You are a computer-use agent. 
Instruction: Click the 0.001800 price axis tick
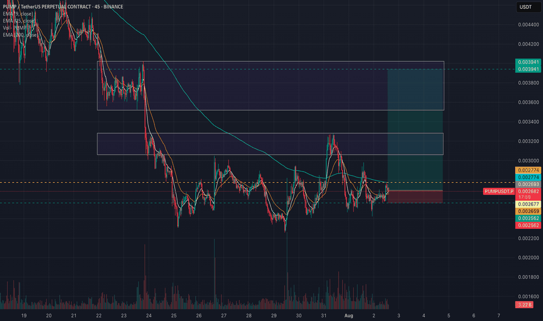coord(528,277)
